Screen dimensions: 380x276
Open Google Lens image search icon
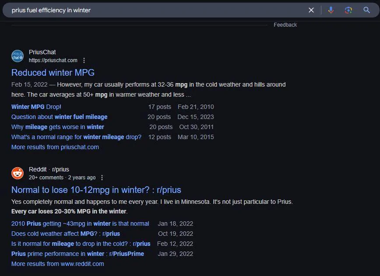[348, 10]
